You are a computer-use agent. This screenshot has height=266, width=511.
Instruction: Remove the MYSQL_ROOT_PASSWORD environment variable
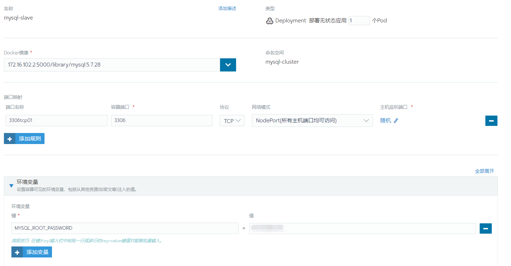(x=486, y=228)
